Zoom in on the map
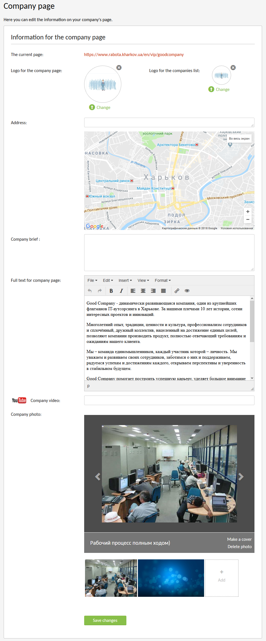The height and width of the screenshot is (641, 266). click(248, 211)
